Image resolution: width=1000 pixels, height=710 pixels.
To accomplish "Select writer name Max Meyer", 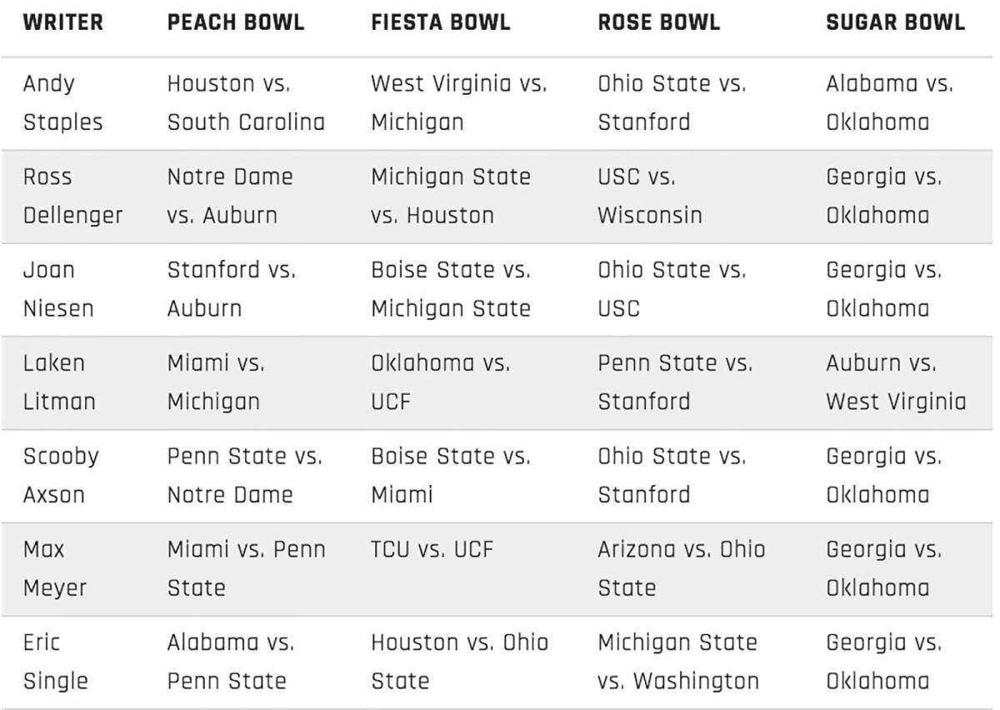I will [53, 569].
